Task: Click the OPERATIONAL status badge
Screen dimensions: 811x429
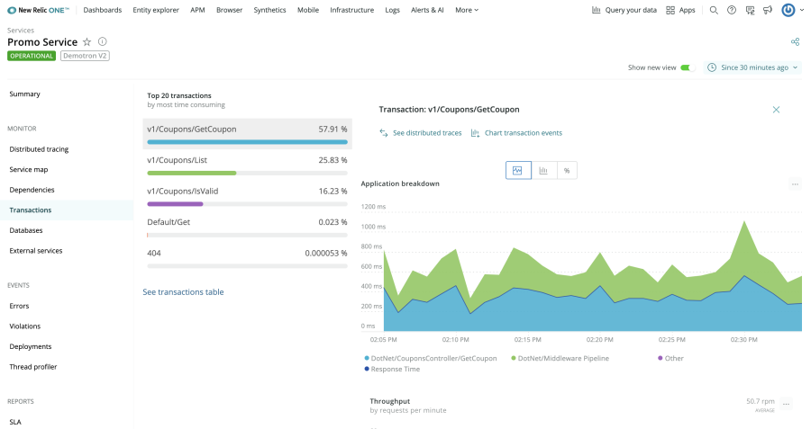Action: click(x=32, y=56)
